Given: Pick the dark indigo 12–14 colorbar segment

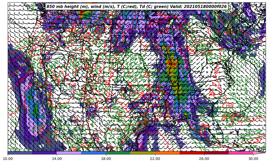Looking at the screenshot, I should [44, 153].
